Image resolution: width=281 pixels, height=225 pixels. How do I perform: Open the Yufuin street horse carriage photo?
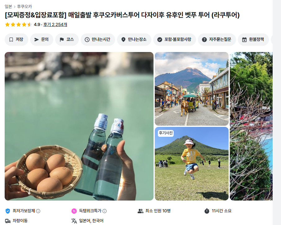[192, 89]
